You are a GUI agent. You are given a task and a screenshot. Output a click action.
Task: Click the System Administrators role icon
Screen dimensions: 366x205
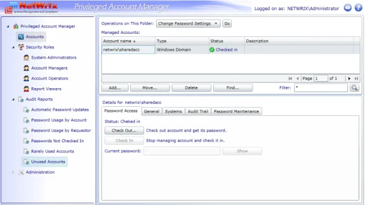tap(27, 58)
